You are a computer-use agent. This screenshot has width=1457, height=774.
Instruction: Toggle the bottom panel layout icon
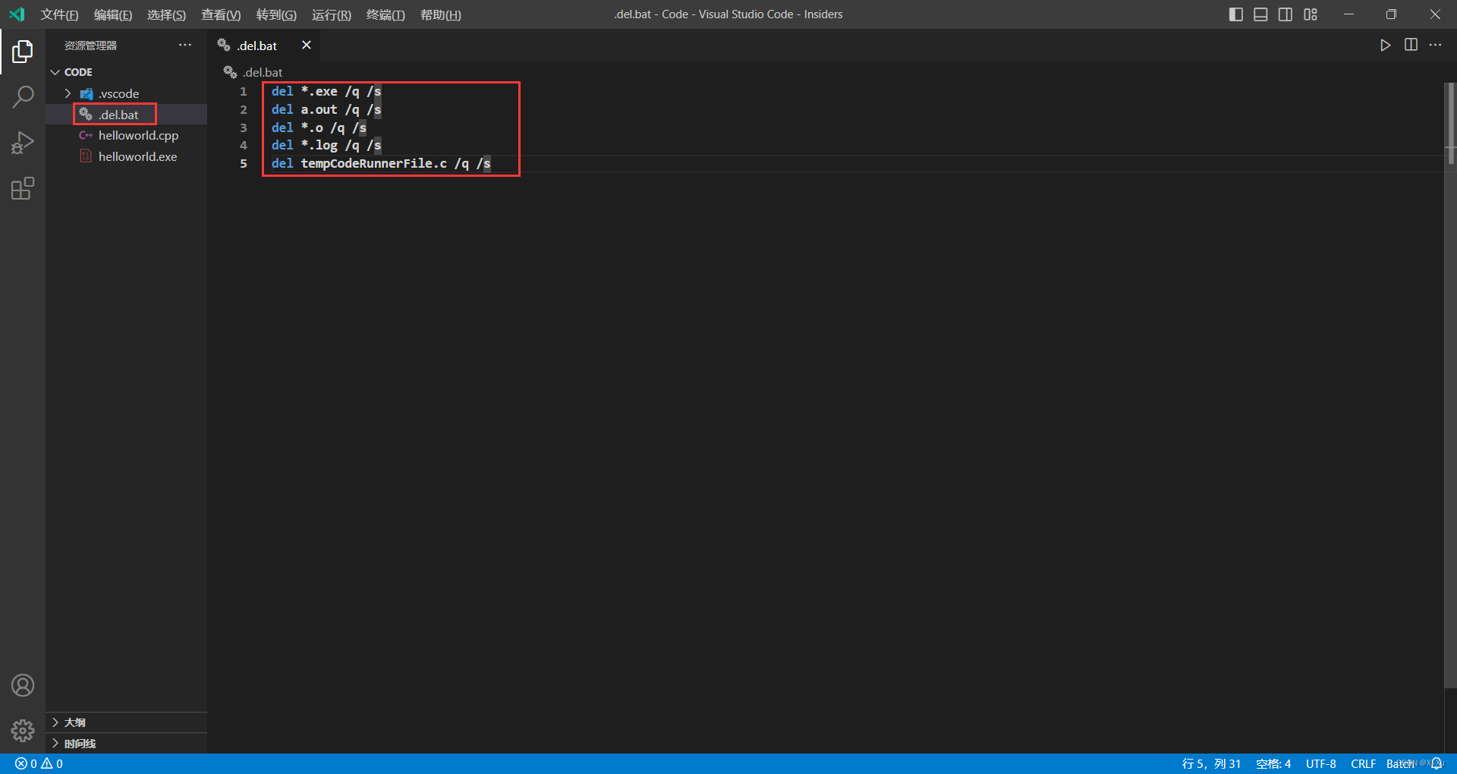point(1260,14)
